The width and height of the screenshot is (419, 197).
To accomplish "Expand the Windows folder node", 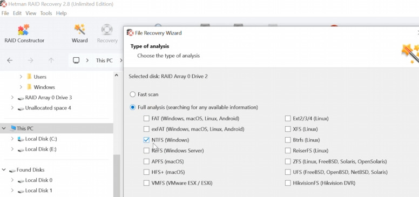I will click(21, 87).
